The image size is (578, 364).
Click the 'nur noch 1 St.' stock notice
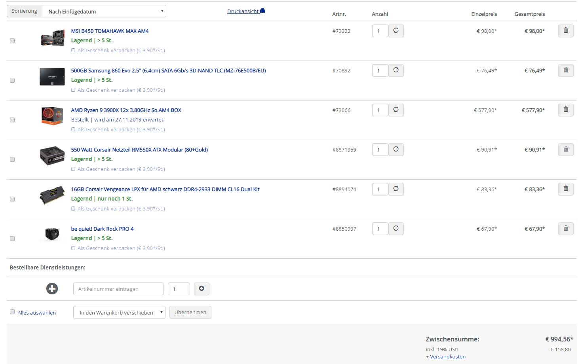115,199
